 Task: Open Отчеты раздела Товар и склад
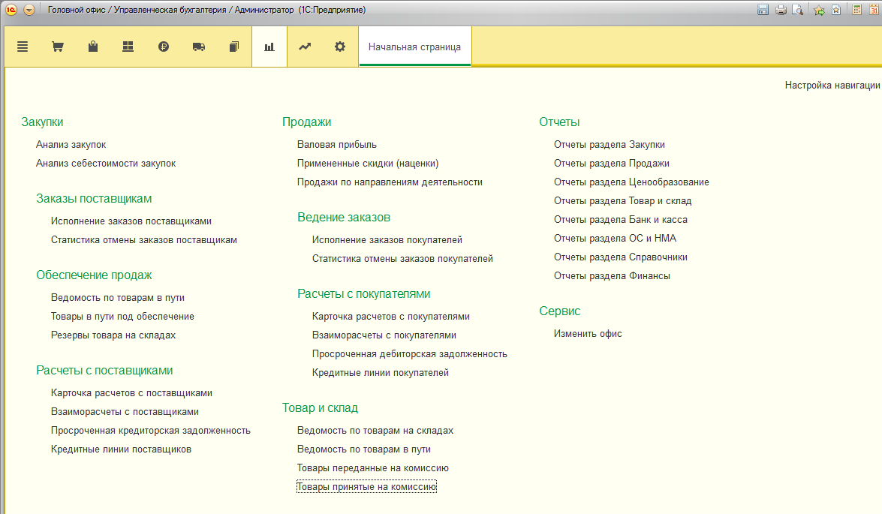click(623, 201)
